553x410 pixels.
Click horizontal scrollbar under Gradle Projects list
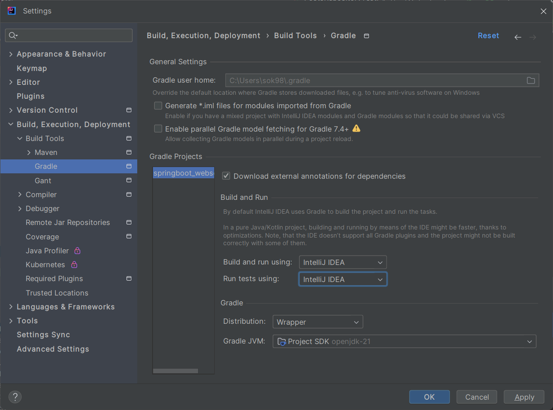pos(175,371)
